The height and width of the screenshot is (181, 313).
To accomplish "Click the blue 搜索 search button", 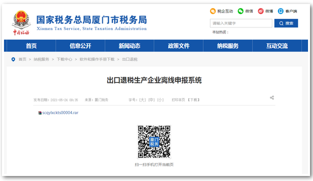I will click(286, 23).
